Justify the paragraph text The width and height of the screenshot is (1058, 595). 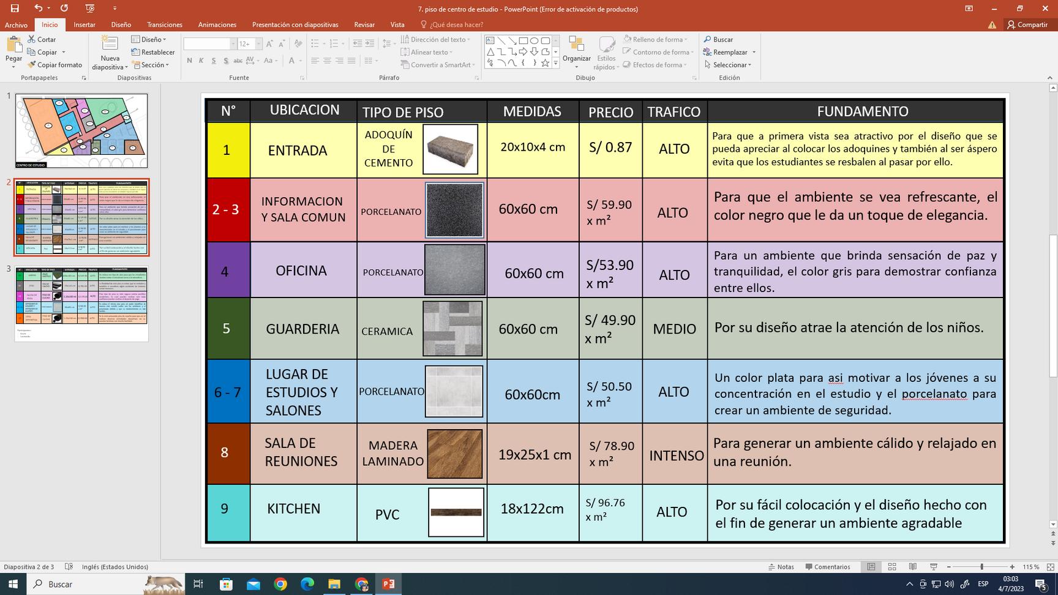tap(351, 61)
